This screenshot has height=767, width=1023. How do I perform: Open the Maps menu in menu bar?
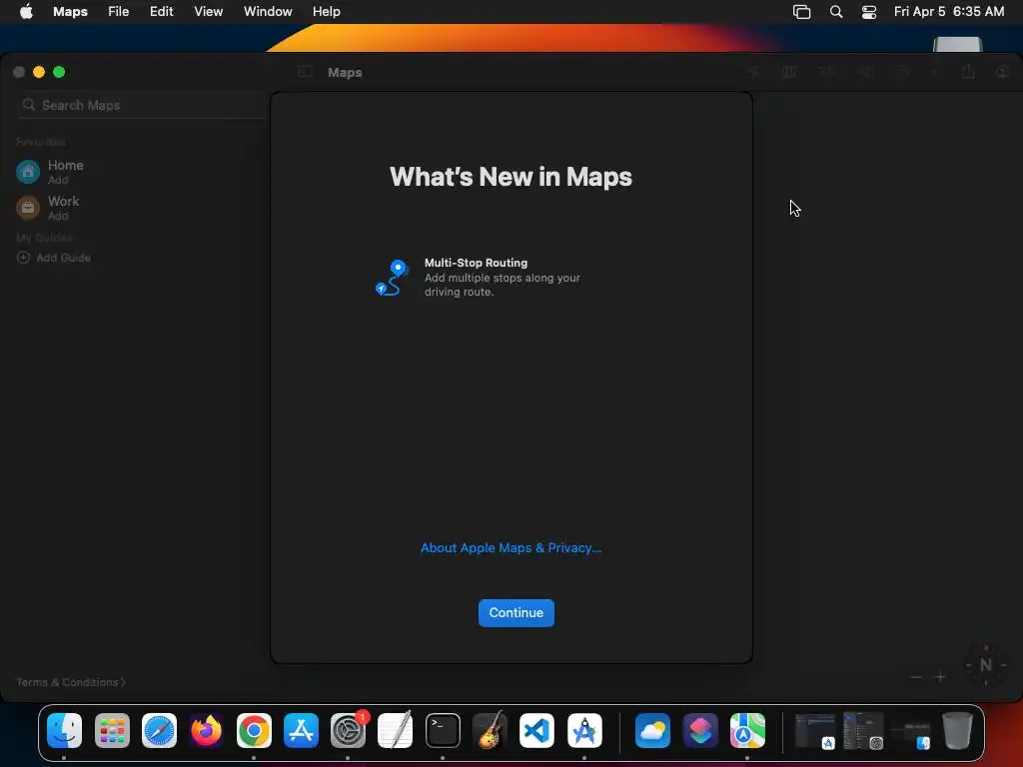[71, 11]
